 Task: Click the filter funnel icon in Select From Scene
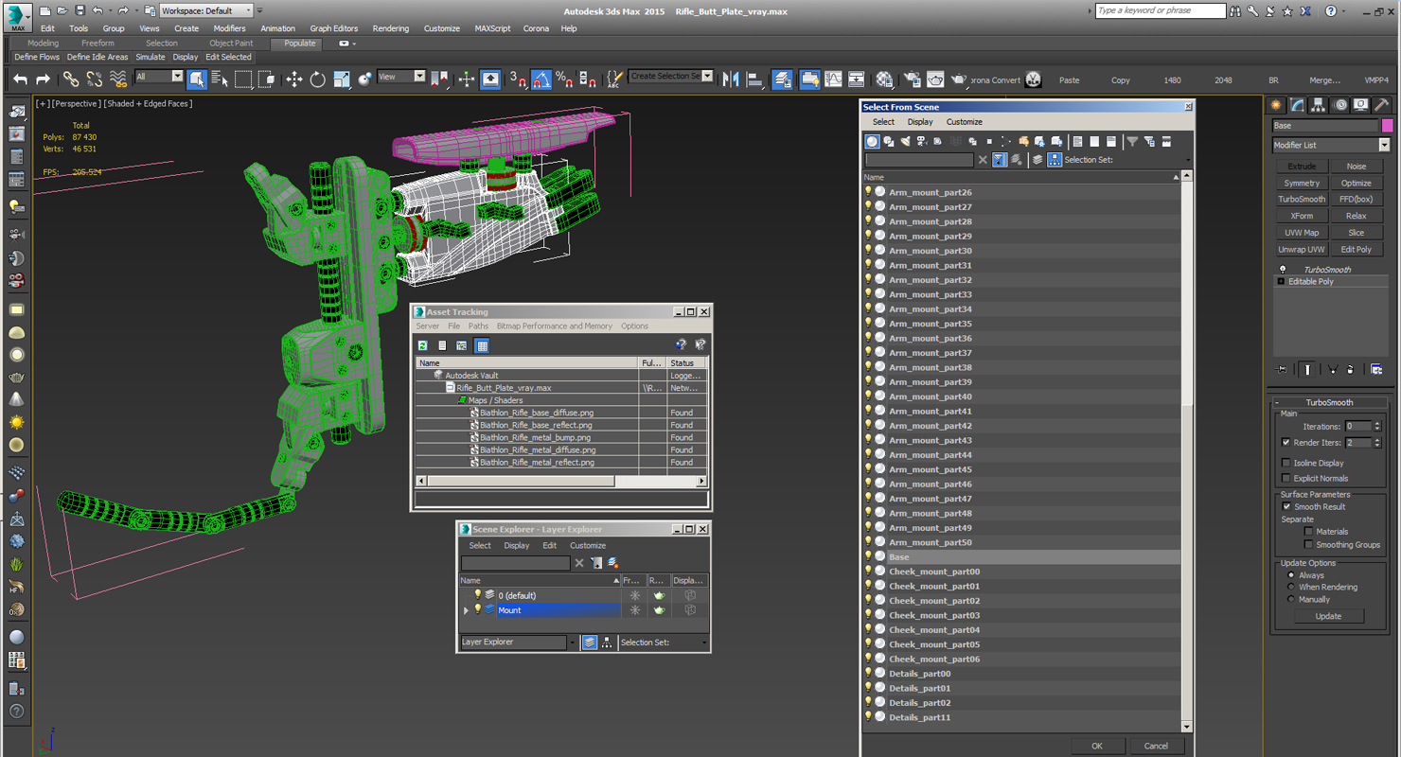tap(1132, 142)
